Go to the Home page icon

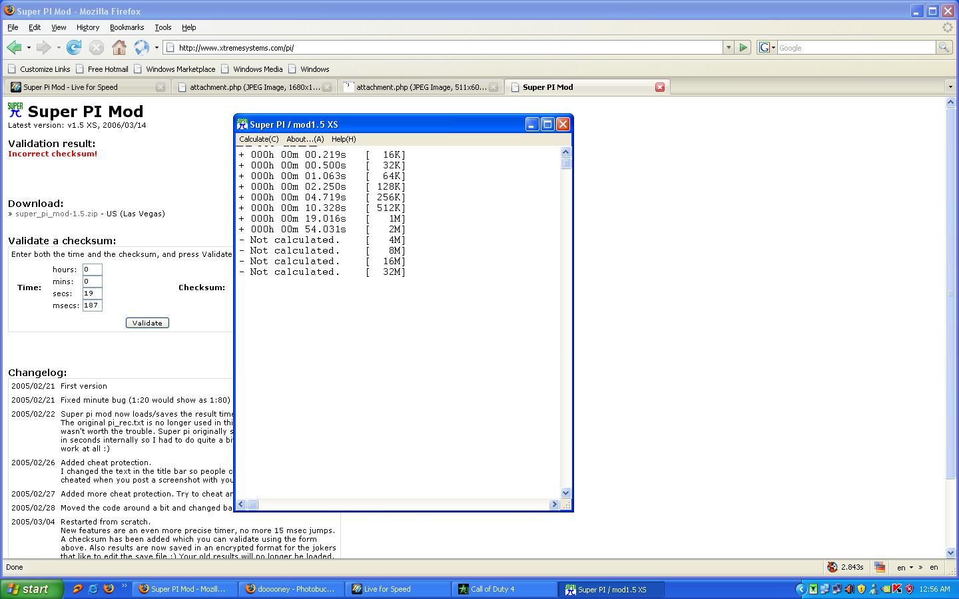[x=119, y=47]
